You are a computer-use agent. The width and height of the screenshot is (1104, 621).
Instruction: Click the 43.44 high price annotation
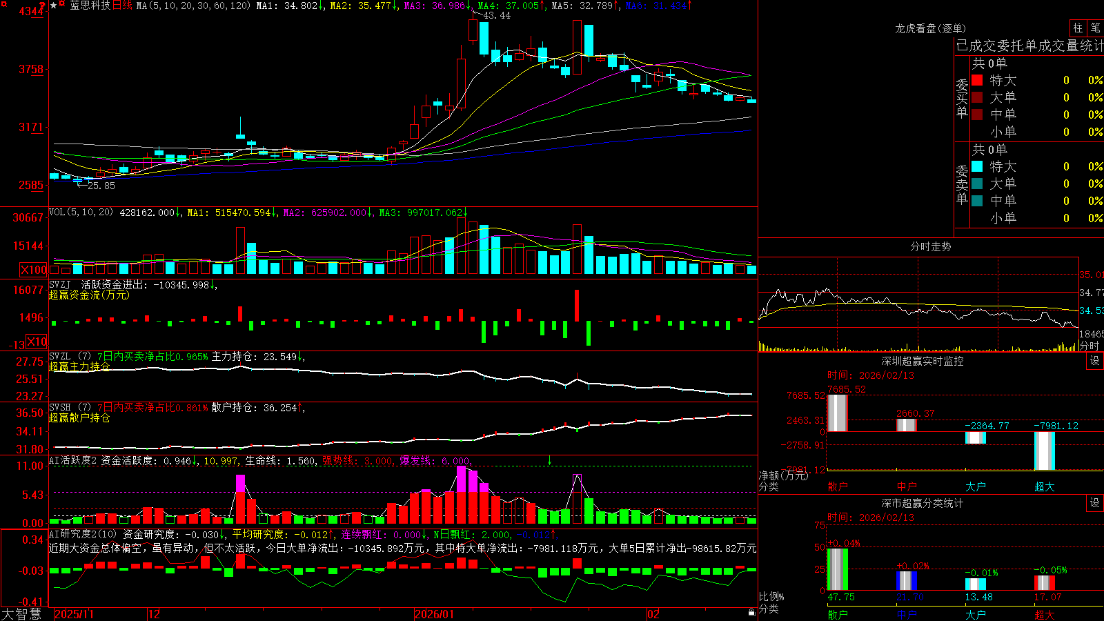point(497,16)
